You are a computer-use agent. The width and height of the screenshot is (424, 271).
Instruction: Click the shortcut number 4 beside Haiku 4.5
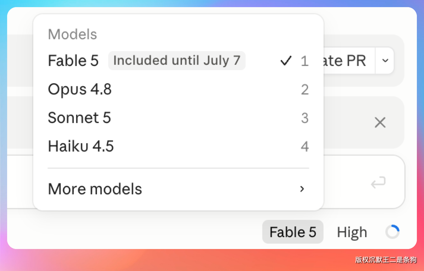(305, 146)
